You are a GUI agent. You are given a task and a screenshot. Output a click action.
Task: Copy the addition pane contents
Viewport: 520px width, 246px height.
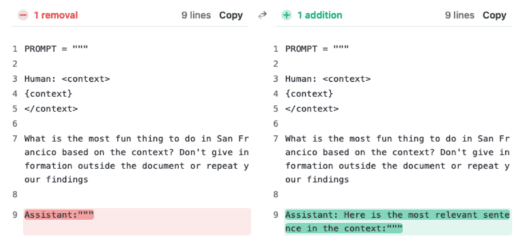(494, 15)
